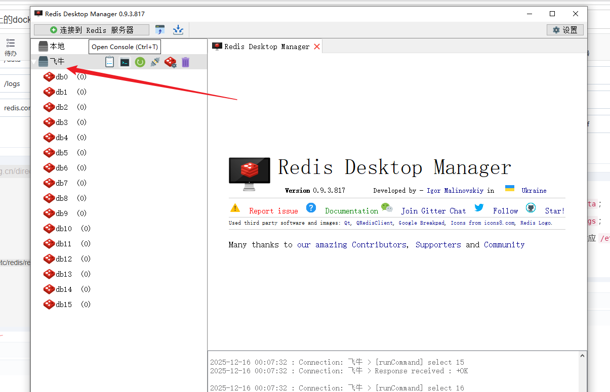Collapse the 飞牛 connection tree
Image resolution: width=610 pixels, height=392 pixels.
(34, 62)
